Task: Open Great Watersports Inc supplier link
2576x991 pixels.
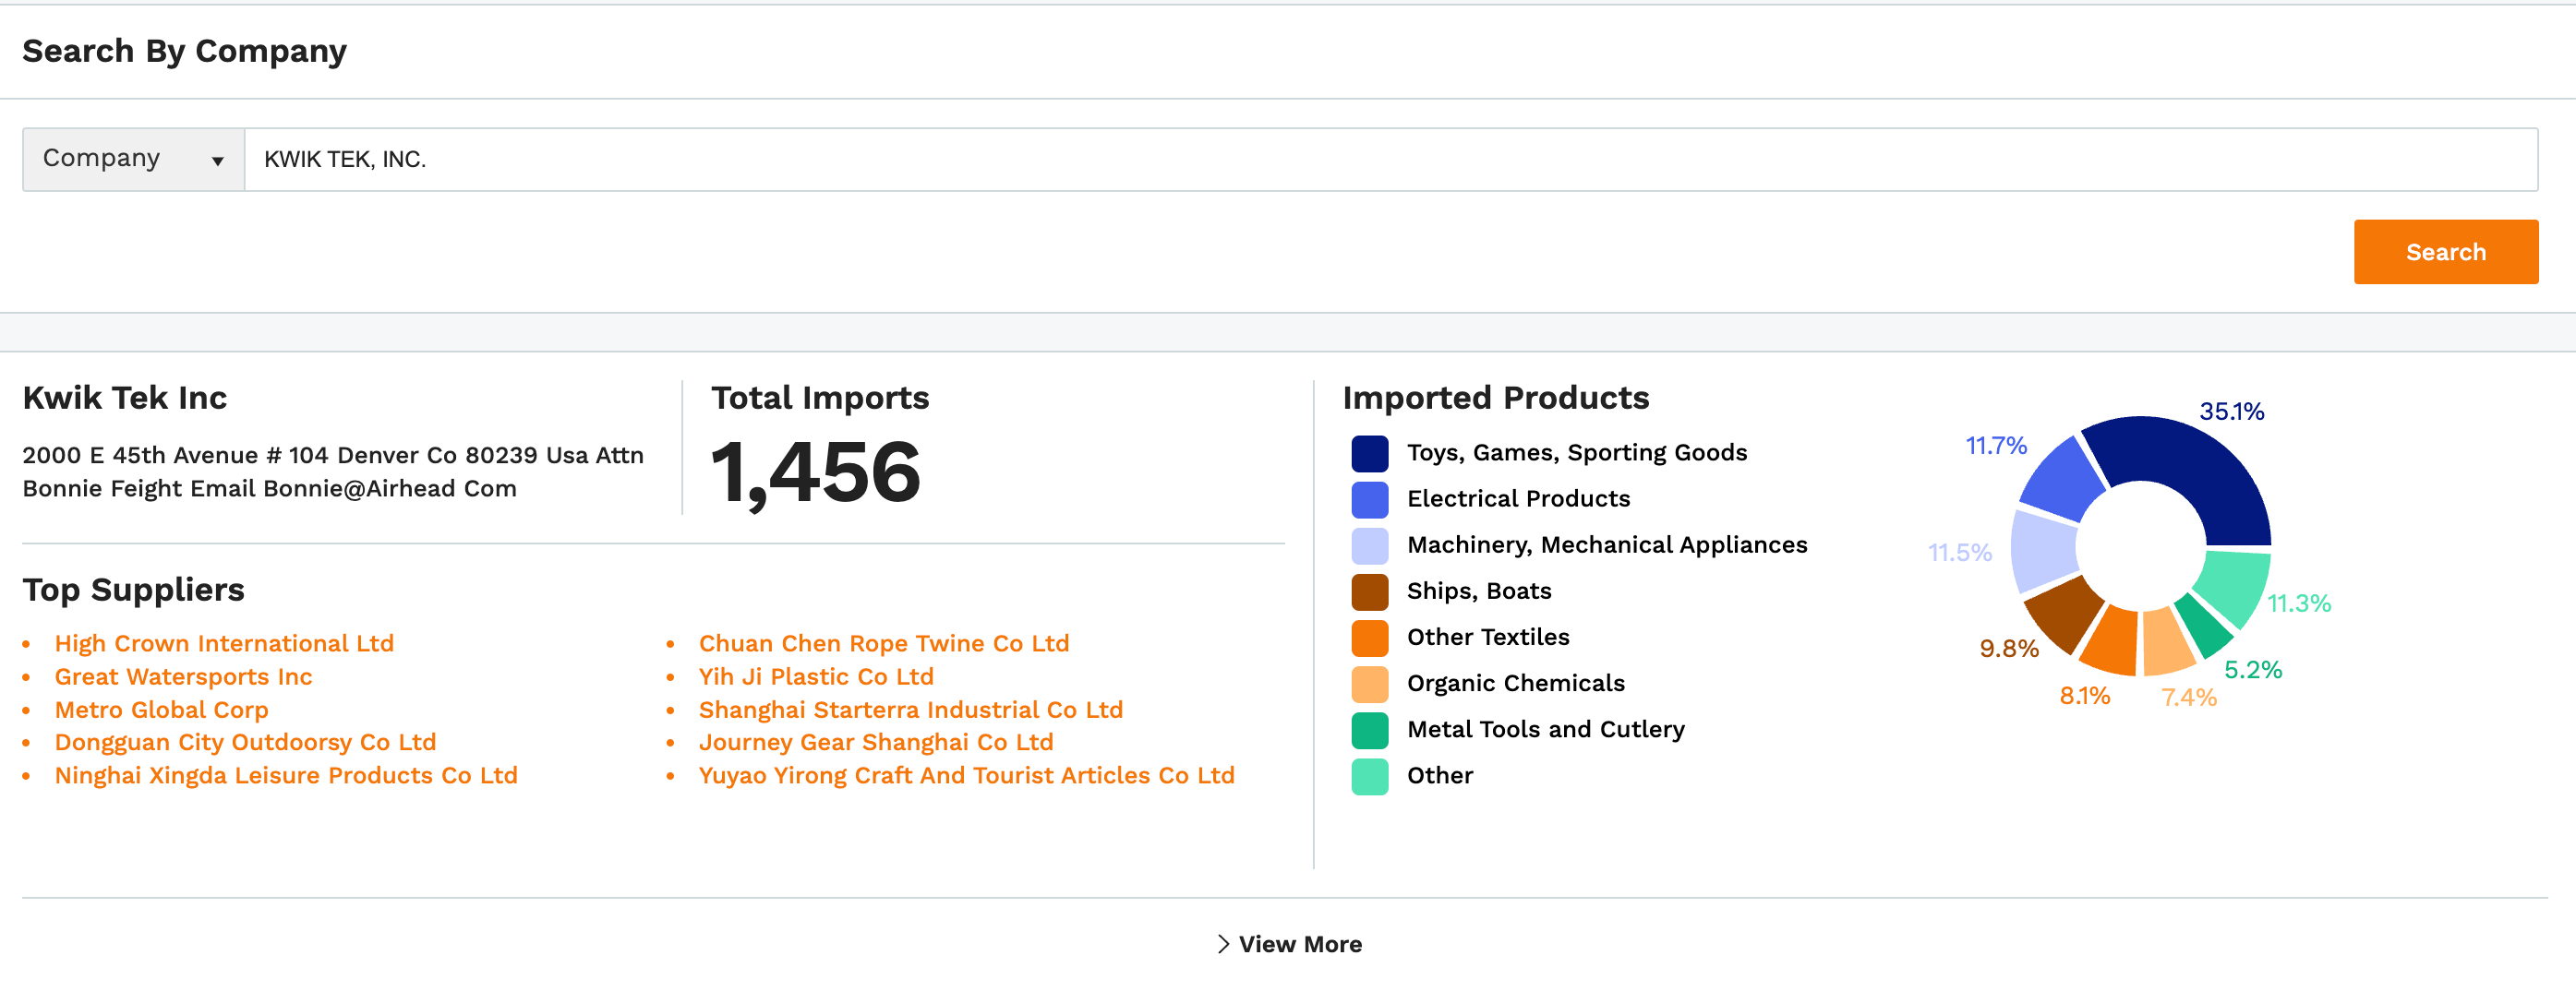Action: [183, 676]
